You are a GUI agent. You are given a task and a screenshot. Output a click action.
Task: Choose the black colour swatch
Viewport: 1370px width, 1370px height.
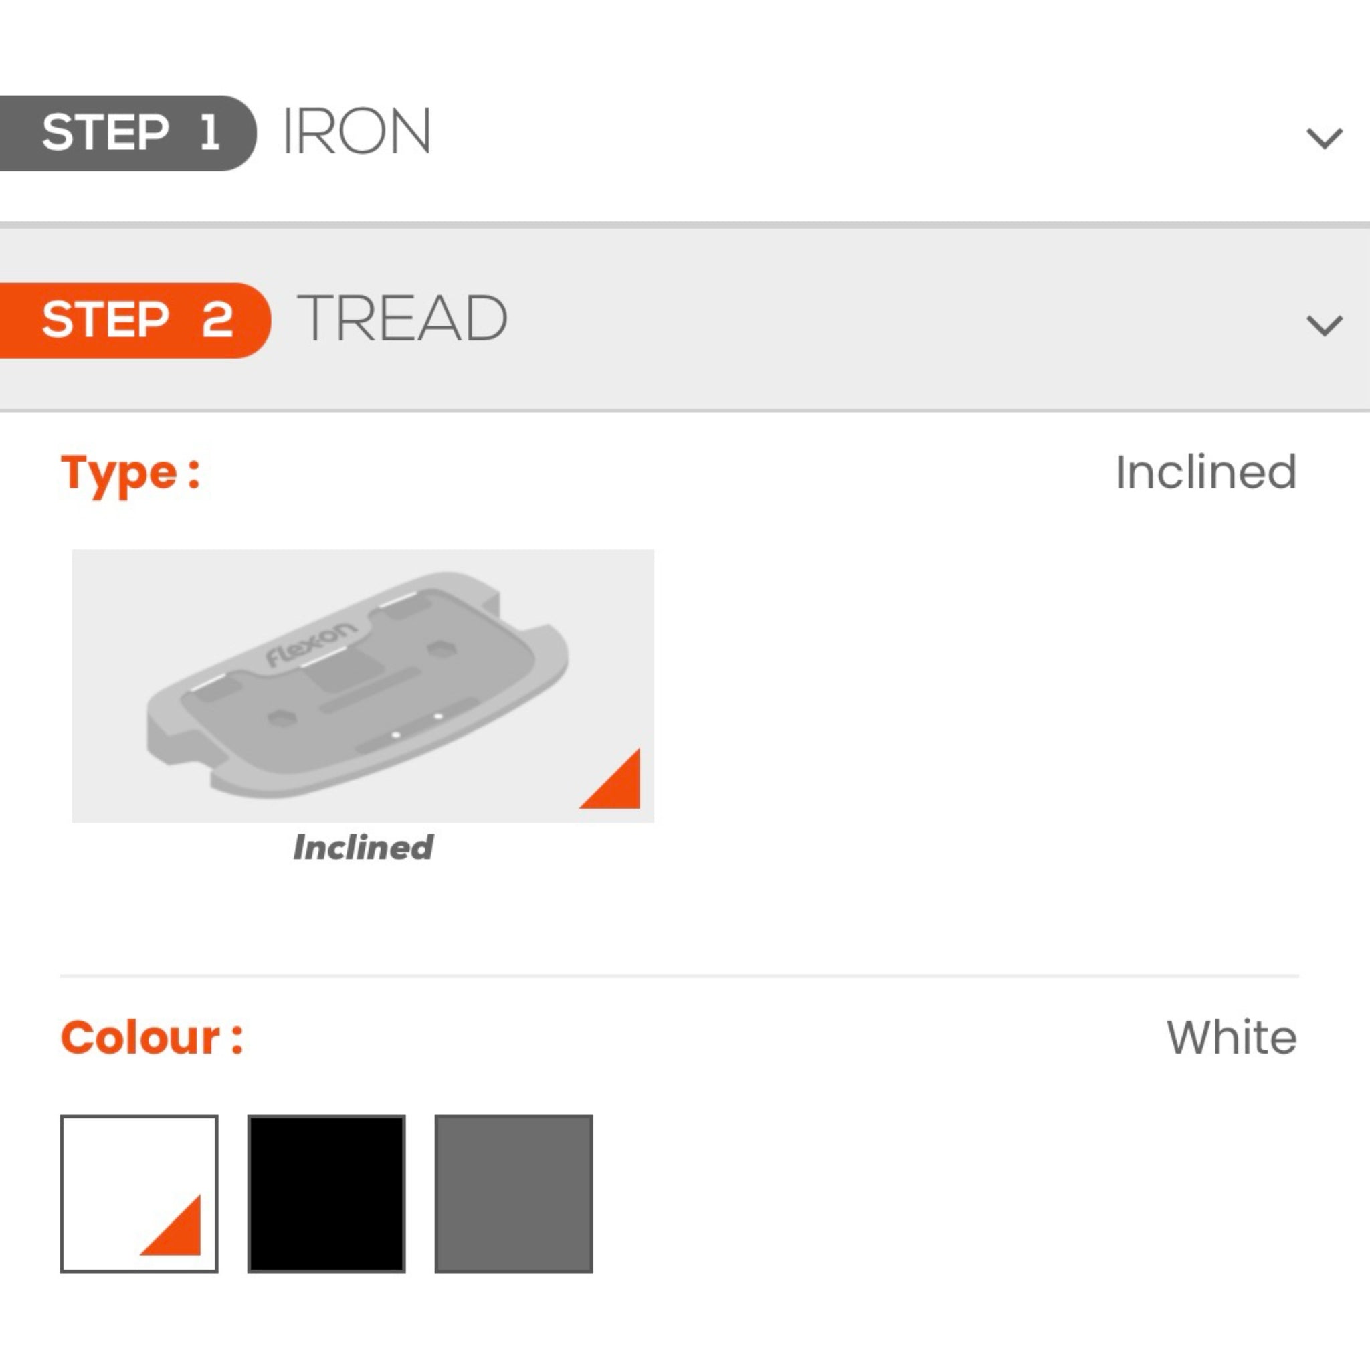326,1193
